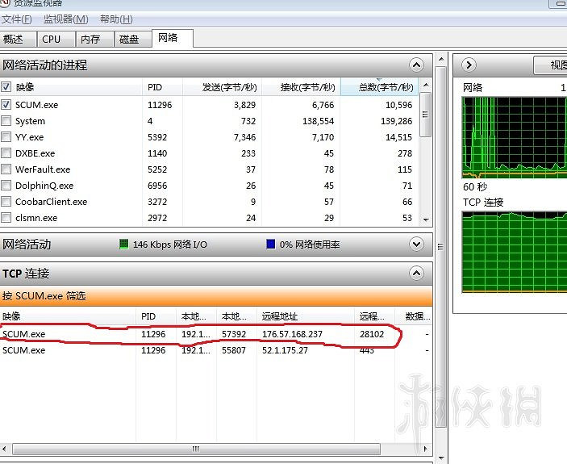Check the clsmn.exe process checkbox
Screen dimensions: 567x464
(6, 217)
